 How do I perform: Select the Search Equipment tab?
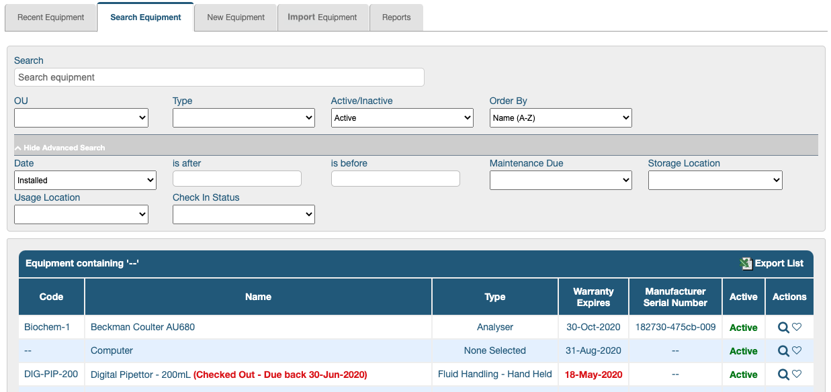pos(146,17)
